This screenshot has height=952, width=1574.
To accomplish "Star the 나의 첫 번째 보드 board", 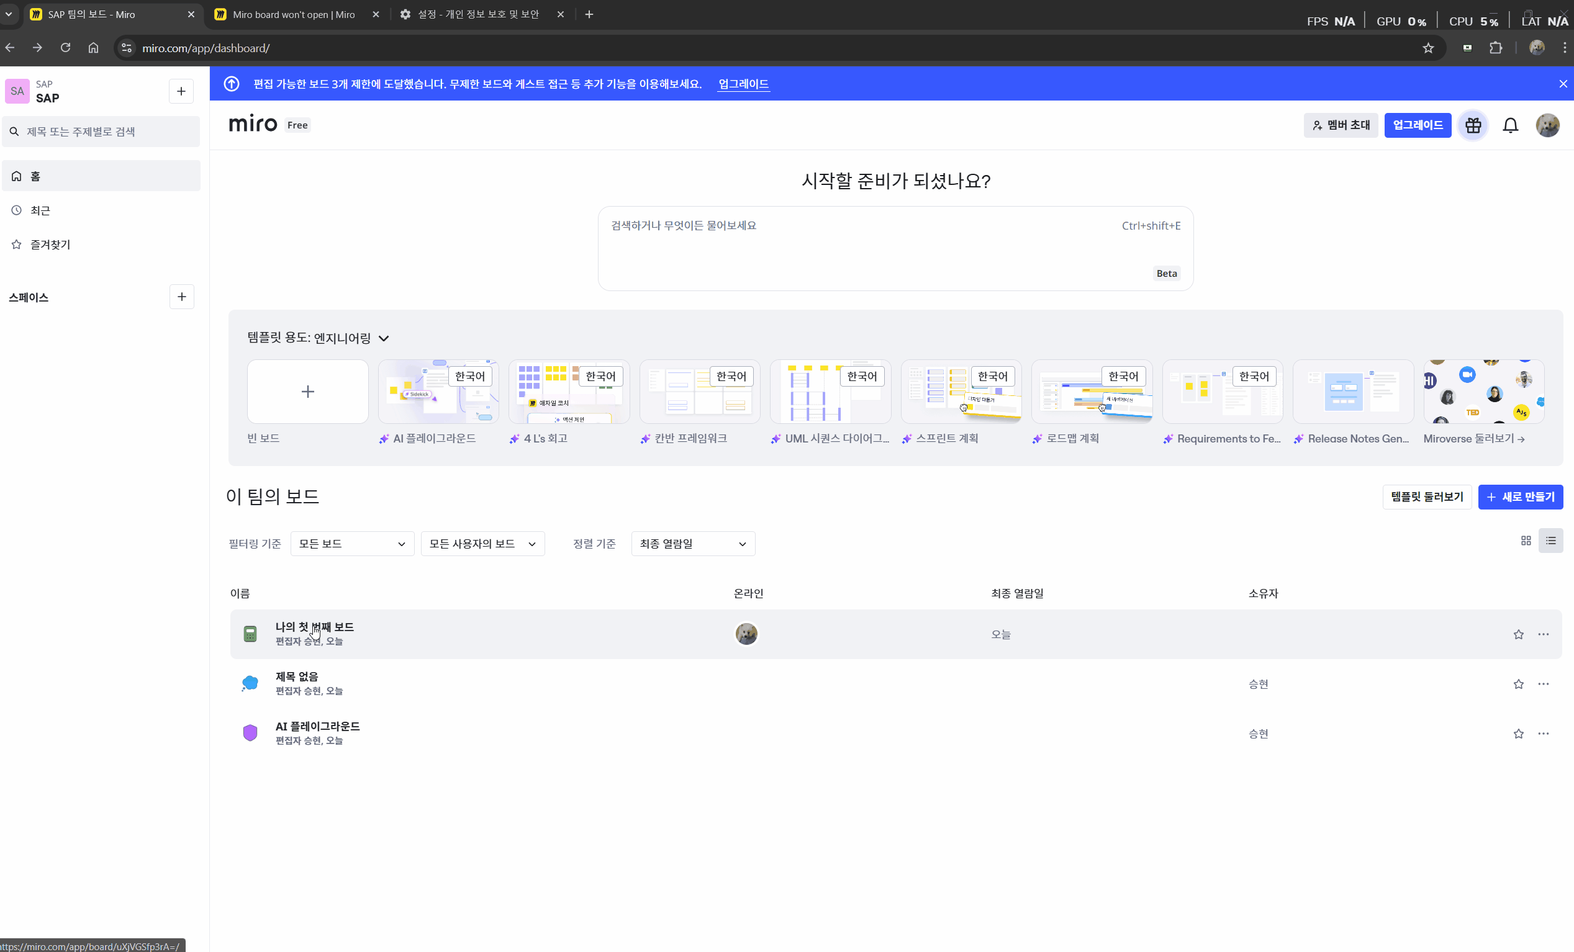I will click(x=1518, y=634).
